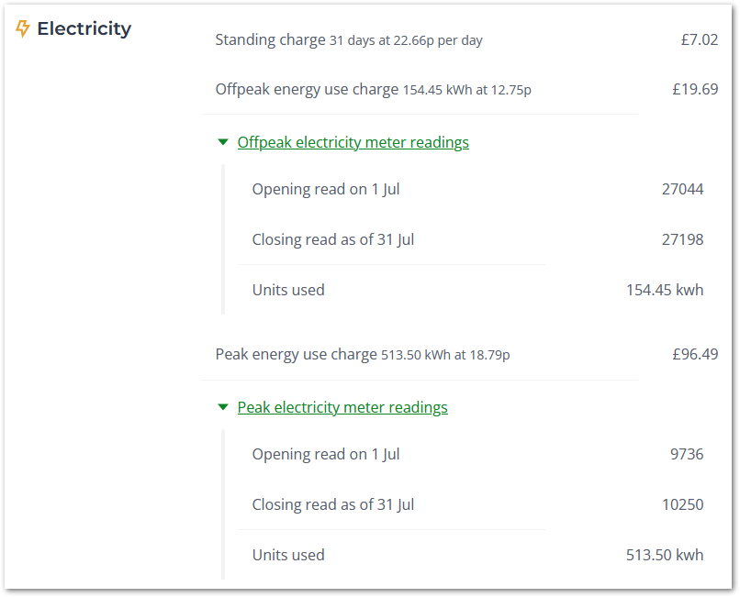Select the Electricity section heading
The image size is (740, 597).
tap(84, 28)
